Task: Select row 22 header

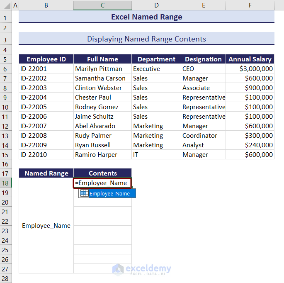Action: (5, 221)
